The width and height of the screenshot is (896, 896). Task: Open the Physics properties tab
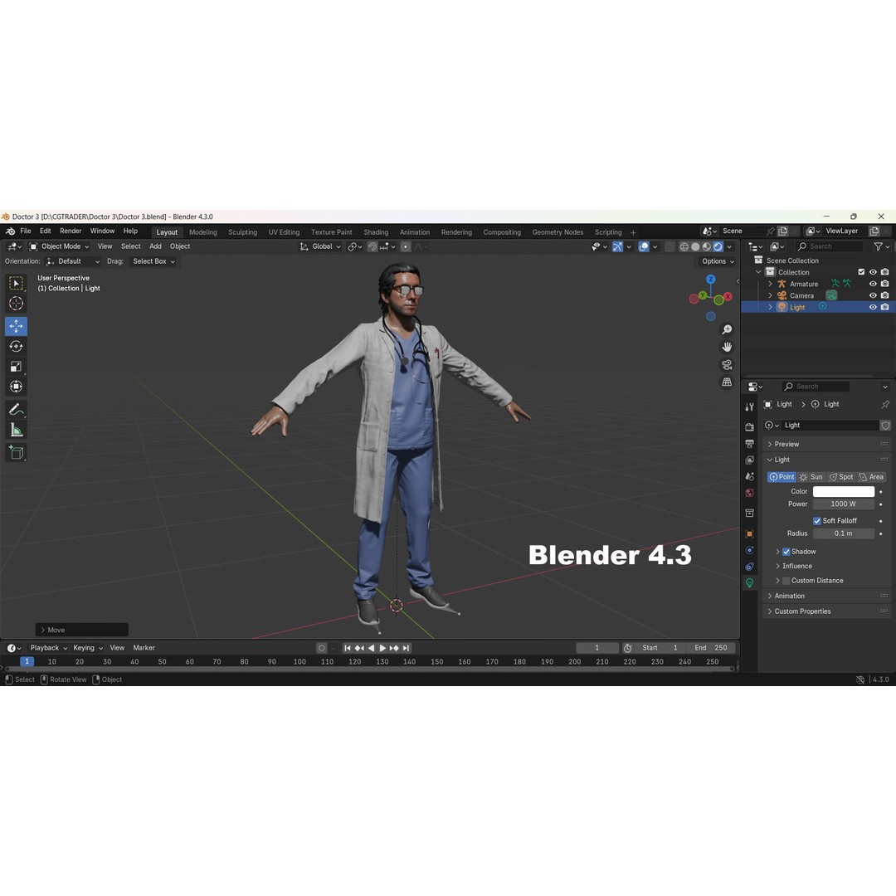pos(750,550)
